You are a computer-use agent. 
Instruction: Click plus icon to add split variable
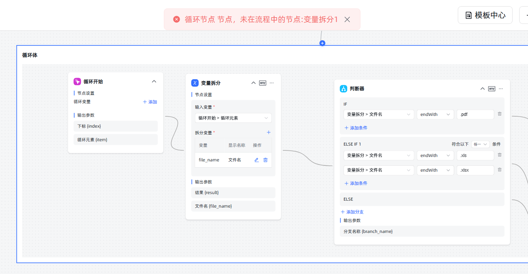point(269,132)
